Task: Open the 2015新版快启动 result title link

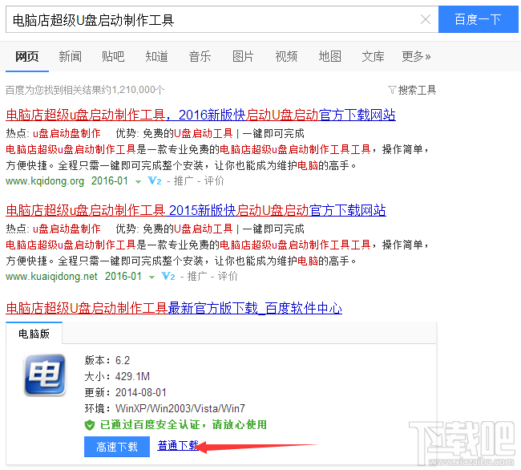Action: (x=196, y=210)
